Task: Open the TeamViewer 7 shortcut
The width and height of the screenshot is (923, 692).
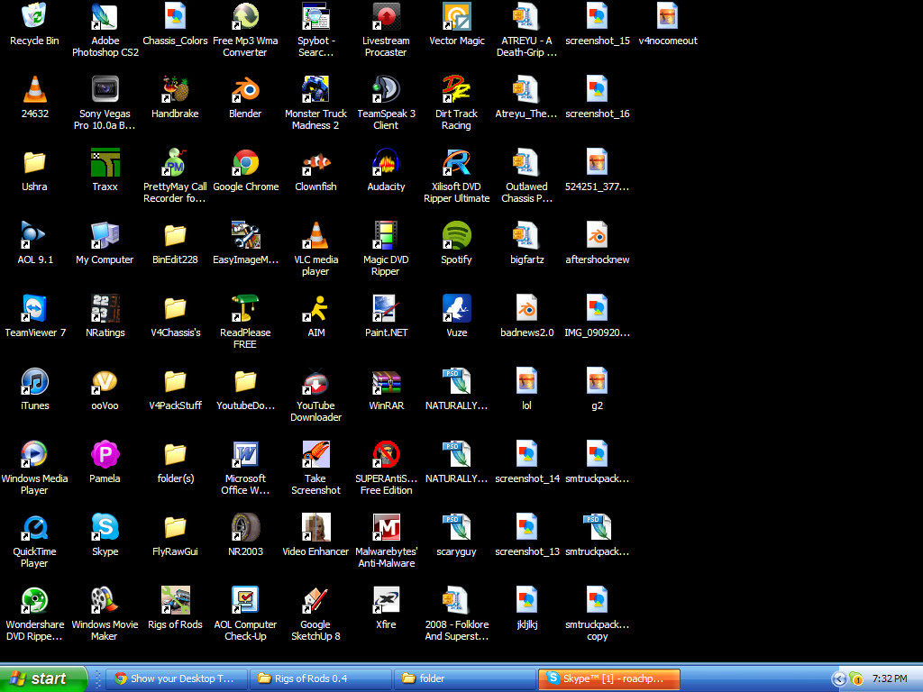Action: (x=35, y=308)
